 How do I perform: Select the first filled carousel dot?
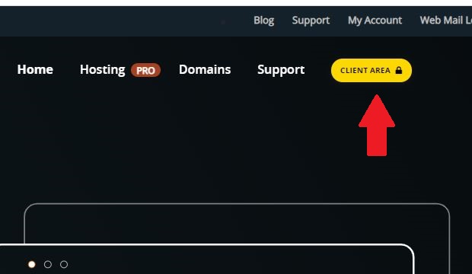[x=32, y=264]
